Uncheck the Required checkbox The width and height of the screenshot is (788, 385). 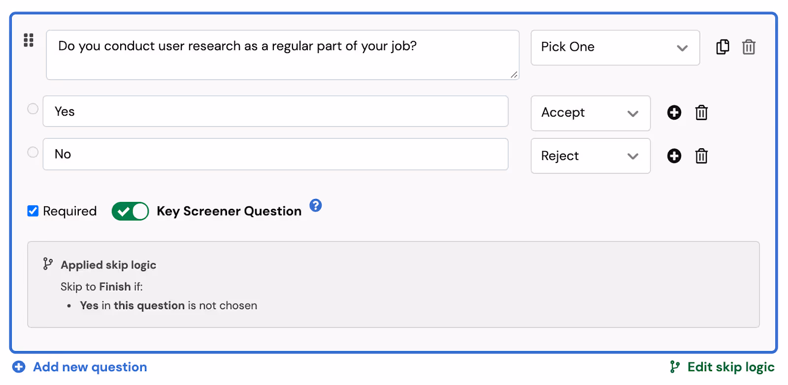click(33, 211)
